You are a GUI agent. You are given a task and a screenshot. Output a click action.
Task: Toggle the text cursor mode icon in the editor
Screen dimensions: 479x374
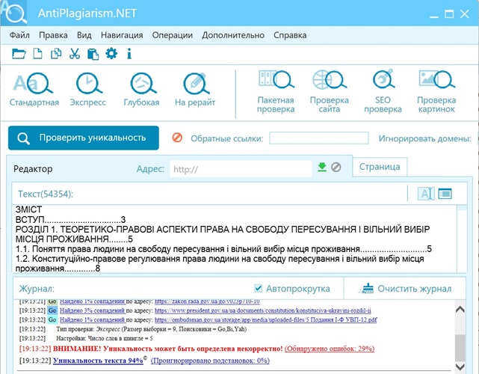pyautogui.click(x=426, y=194)
